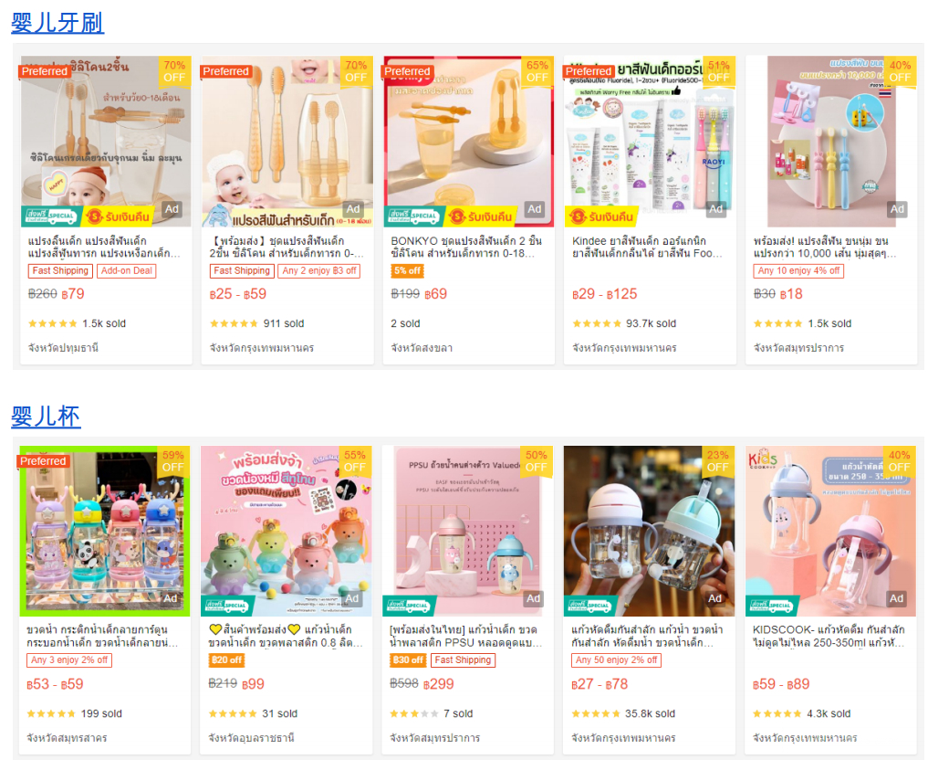The height and width of the screenshot is (770, 928).
Task: Open the Kindee toothpaste product image
Action: click(x=650, y=142)
